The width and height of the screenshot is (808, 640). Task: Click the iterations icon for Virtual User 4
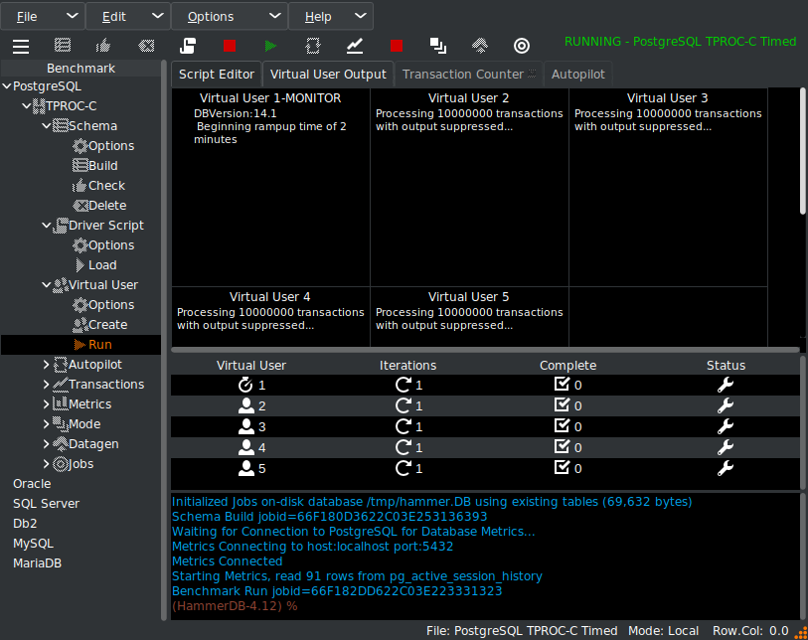pos(403,447)
